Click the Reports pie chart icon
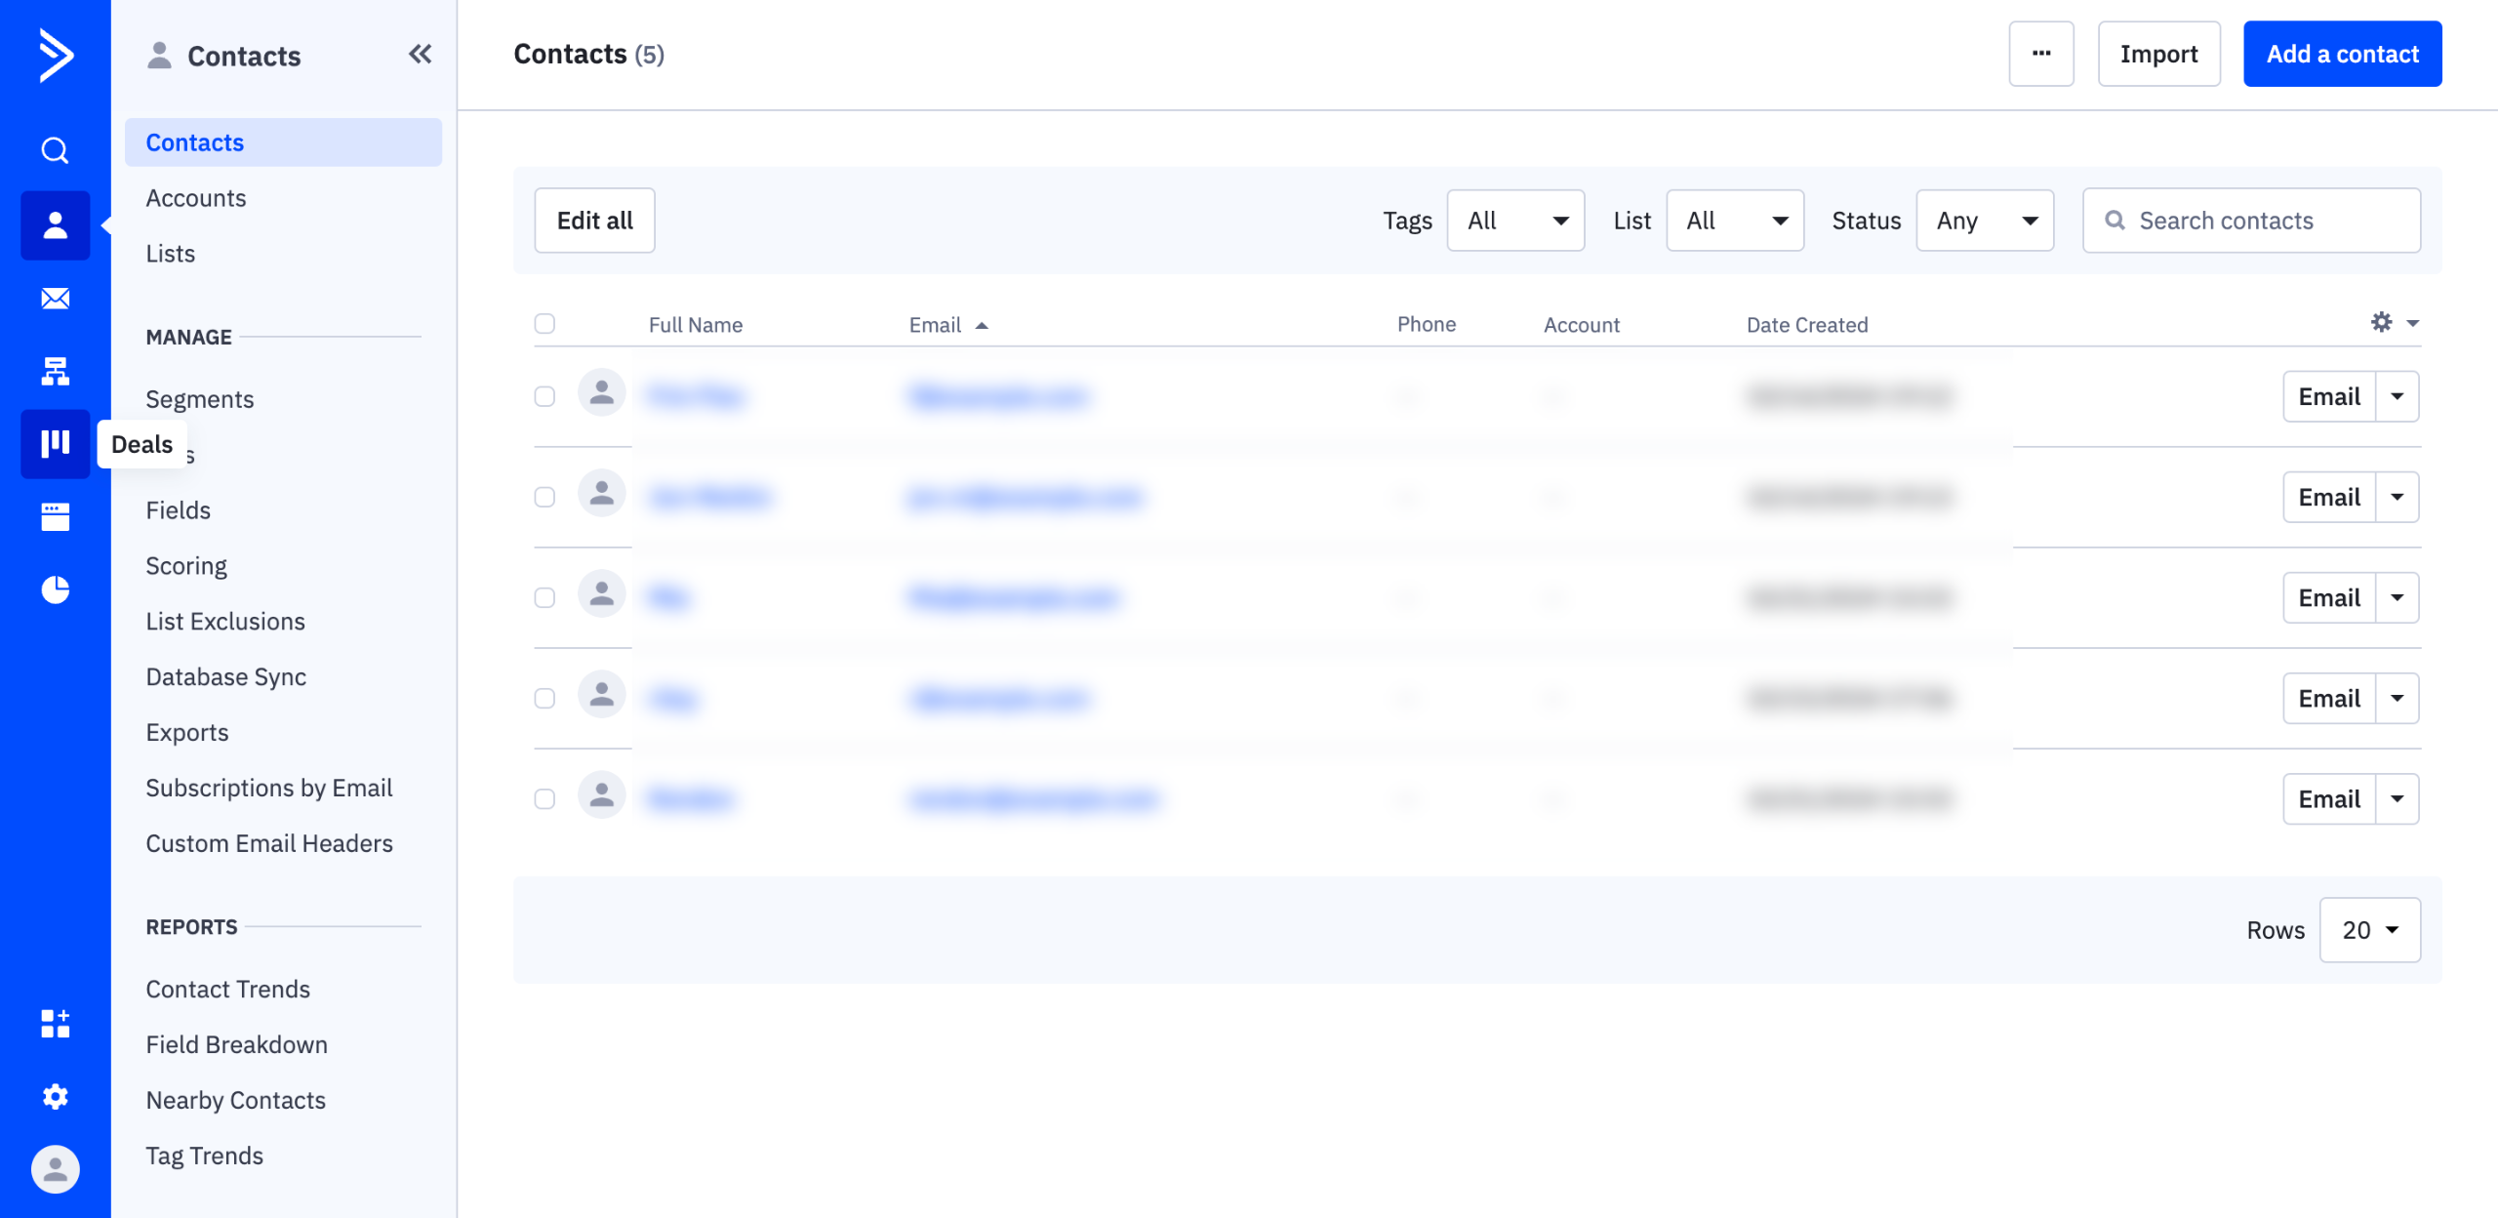This screenshot has height=1218, width=2498. [55, 589]
